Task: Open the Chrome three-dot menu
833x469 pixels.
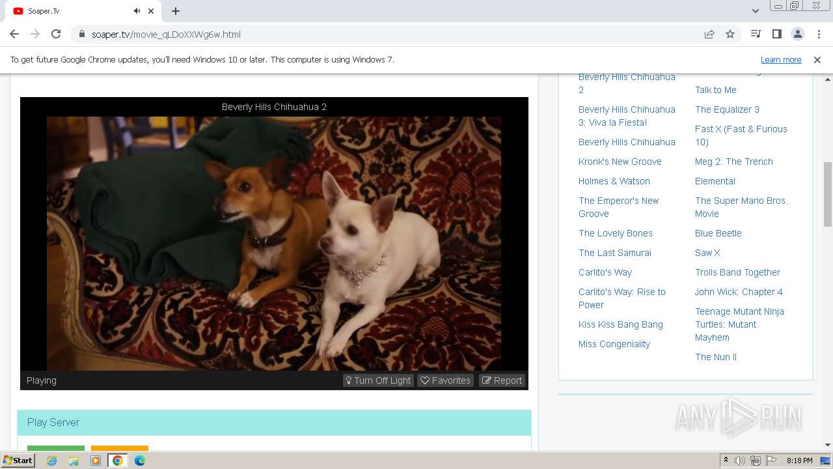Action: [818, 34]
